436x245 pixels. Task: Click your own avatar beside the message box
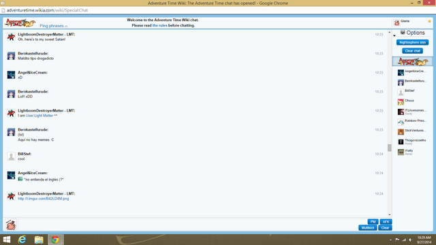pyautogui.click(x=11, y=225)
